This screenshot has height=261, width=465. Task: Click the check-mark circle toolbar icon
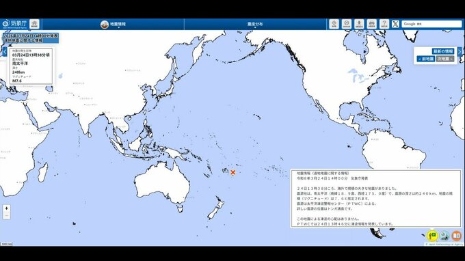point(347,24)
